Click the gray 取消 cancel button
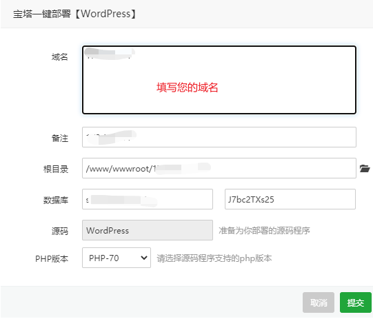The image size is (373, 319). 319,302
